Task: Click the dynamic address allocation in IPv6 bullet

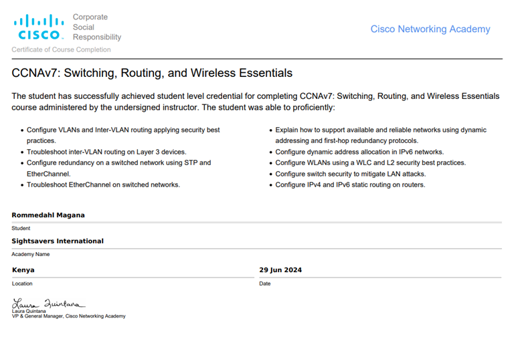Action: (359, 152)
